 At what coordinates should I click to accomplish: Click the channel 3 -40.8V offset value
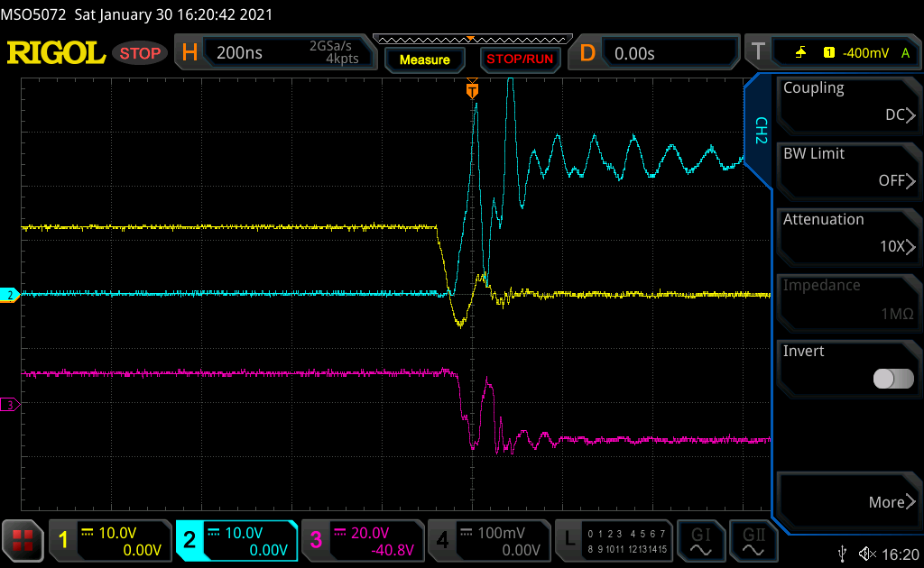[x=392, y=550]
